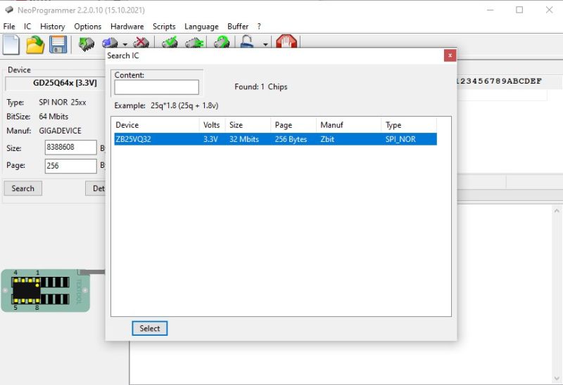563x385 pixels.
Task: Open the ? help menu
Action: click(259, 27)
